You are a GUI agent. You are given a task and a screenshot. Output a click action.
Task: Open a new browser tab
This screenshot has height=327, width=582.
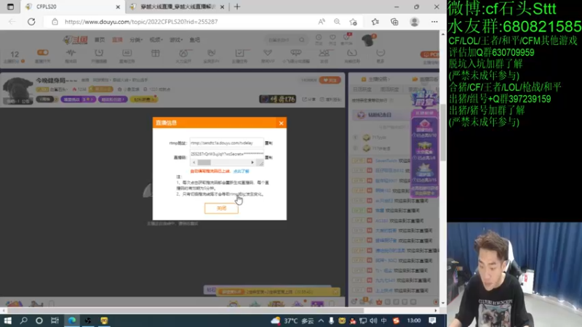click(x=237, y=7)
